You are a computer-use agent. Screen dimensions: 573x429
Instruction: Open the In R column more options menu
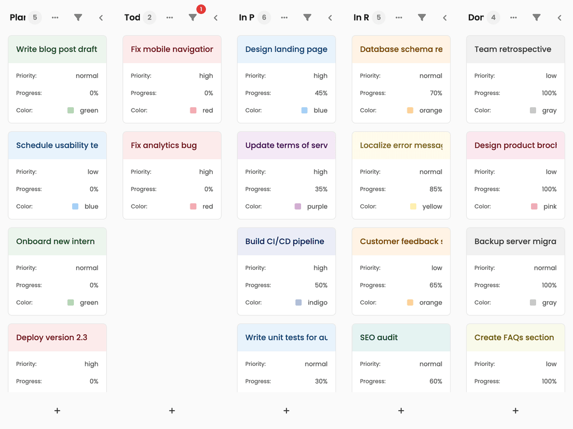click(x=398, y=17)
